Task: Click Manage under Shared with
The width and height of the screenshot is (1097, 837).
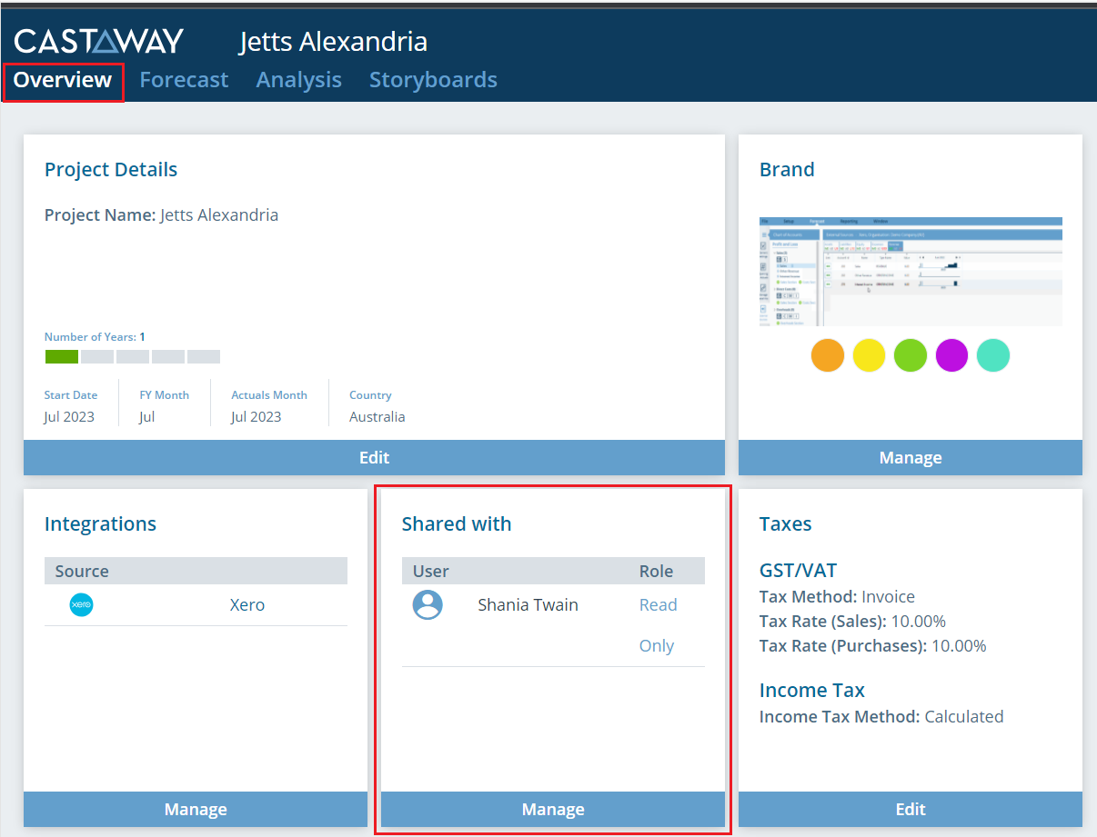Action: pyautogui.click(x=553, y=809)
